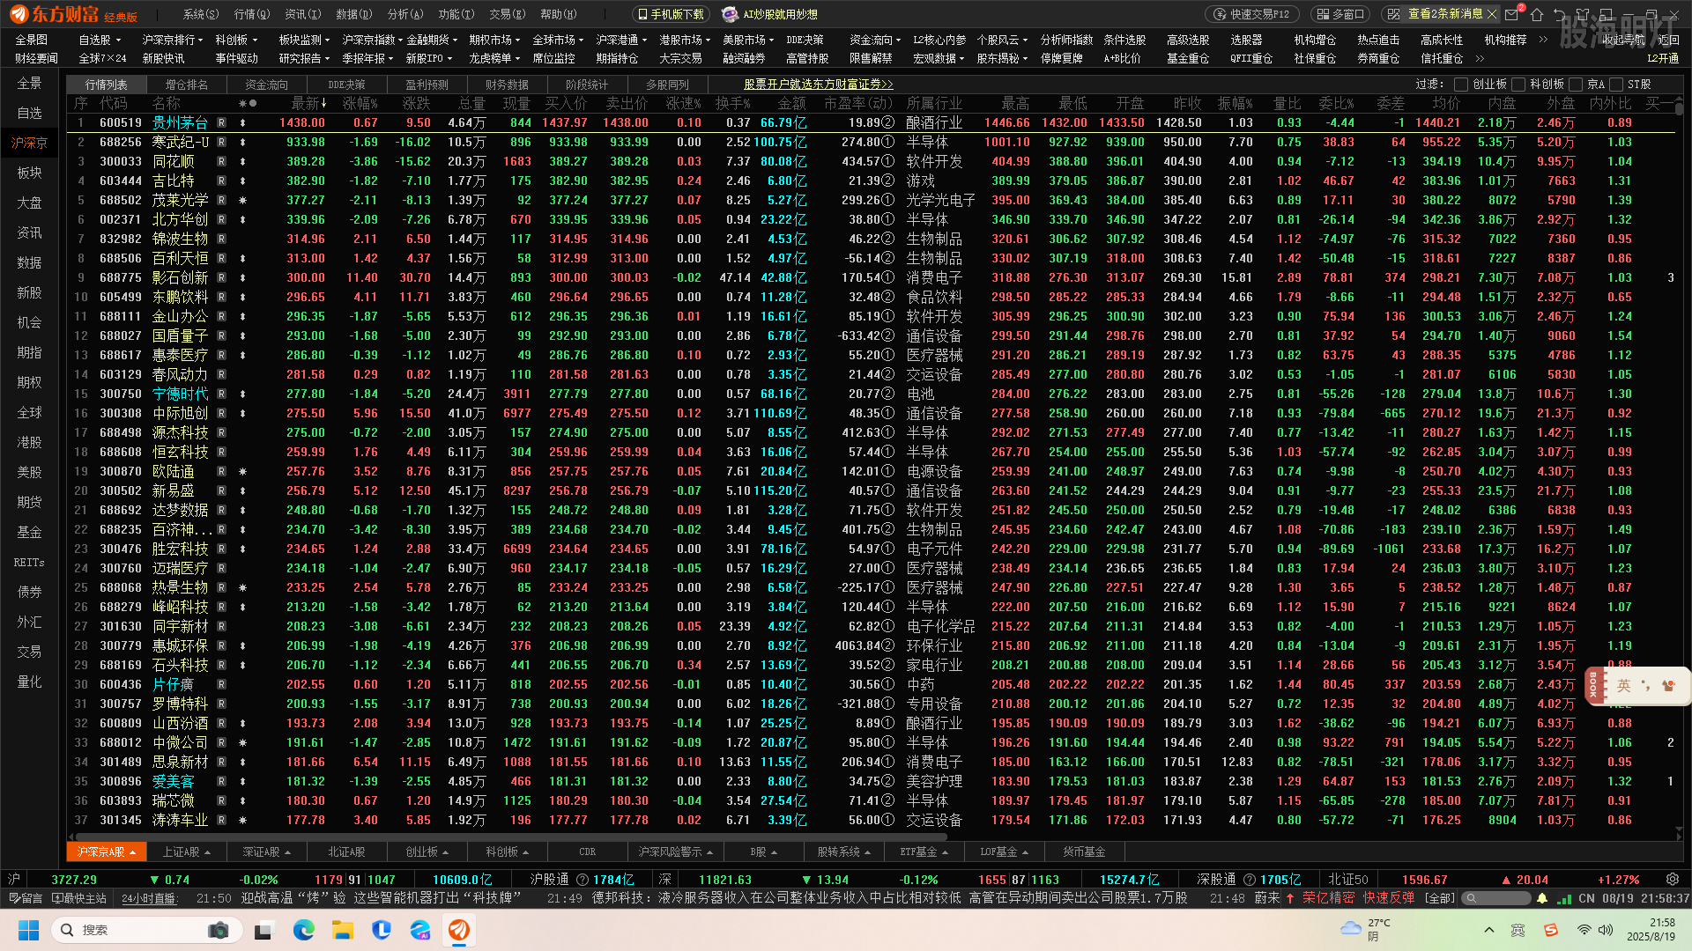The width and height of the screenshot is (1692, 951).
Task: Expand the 自选股 dropdown
Action: point(117,40)
